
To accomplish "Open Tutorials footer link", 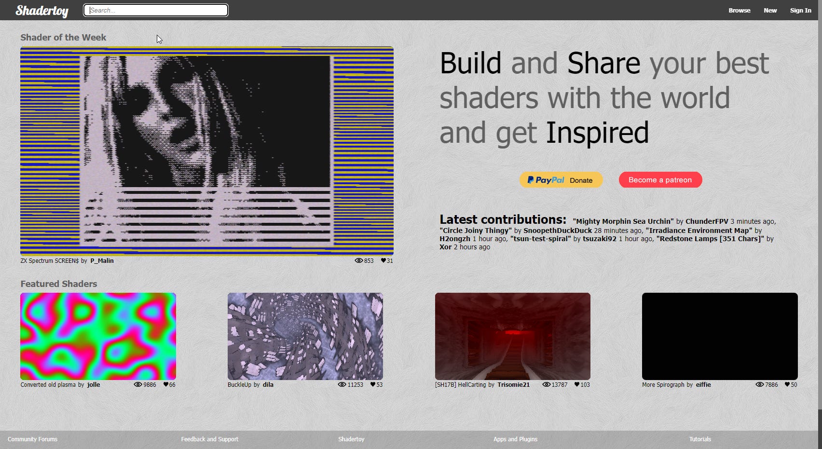I will tap(700, 439).
